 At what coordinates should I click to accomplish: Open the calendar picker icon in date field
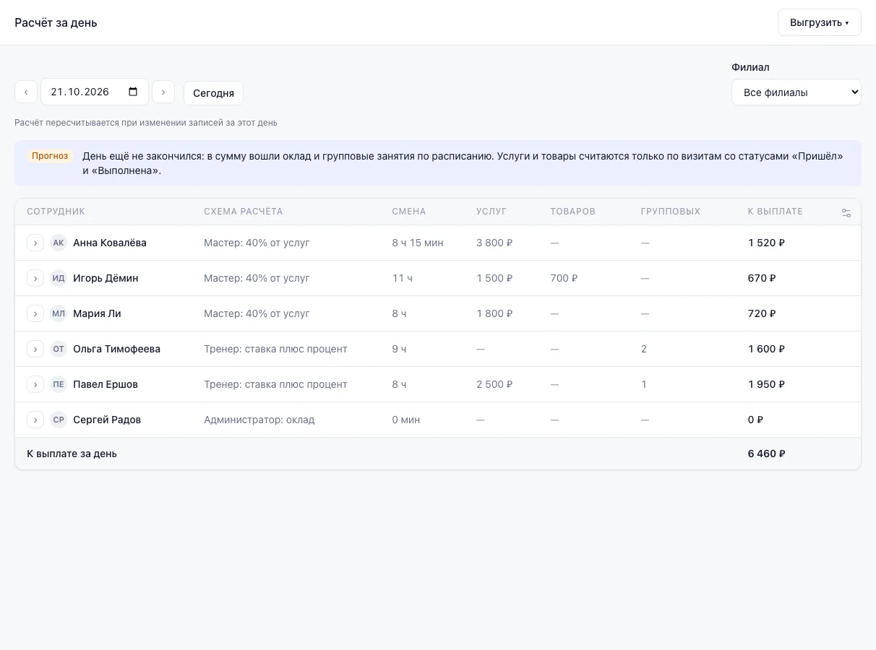coord(133,92)
